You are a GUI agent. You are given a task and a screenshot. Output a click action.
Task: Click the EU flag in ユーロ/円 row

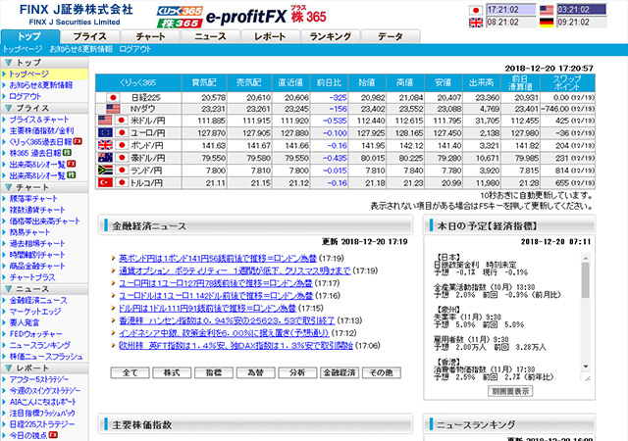(x=105, y=132)
